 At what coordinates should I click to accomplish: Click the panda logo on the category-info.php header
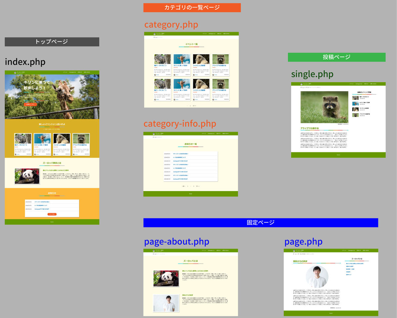[x=154, y=134]
